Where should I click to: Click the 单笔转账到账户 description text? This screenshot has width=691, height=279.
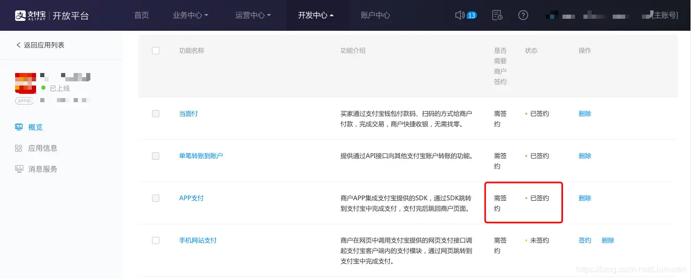[406, 156]
